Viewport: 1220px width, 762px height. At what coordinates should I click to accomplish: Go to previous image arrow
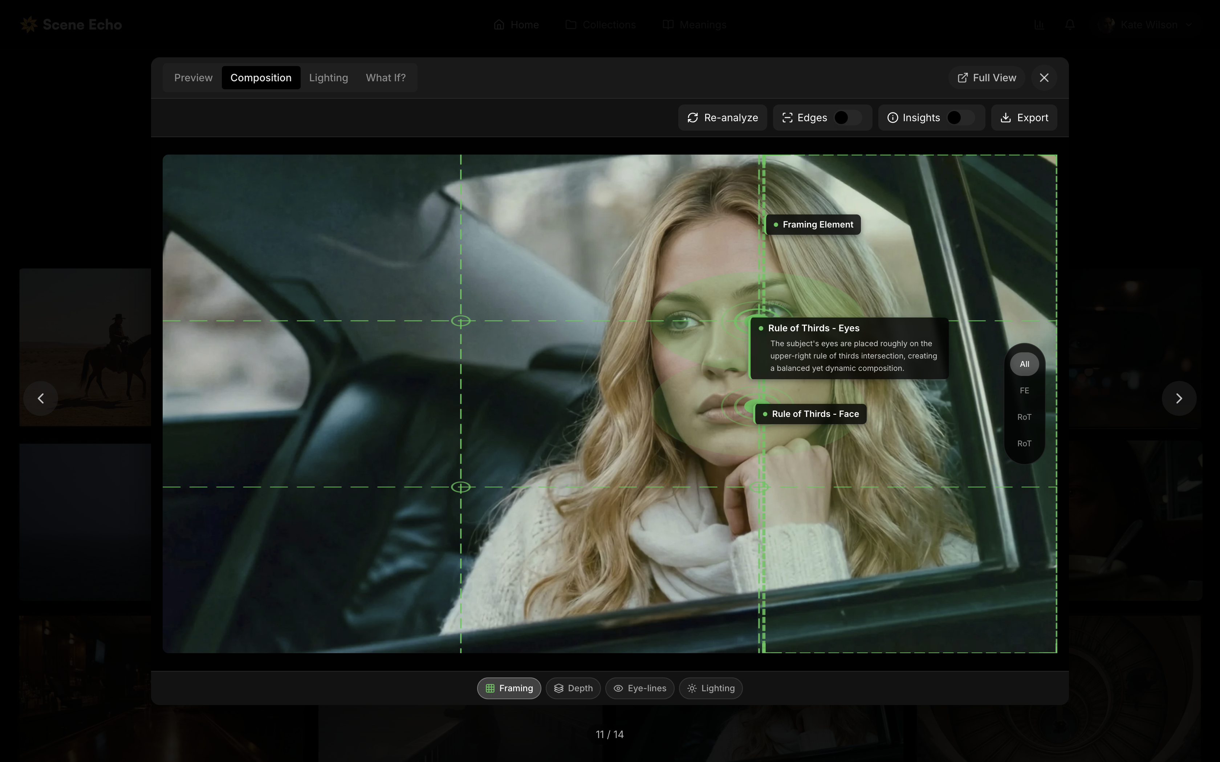point(41,399)
